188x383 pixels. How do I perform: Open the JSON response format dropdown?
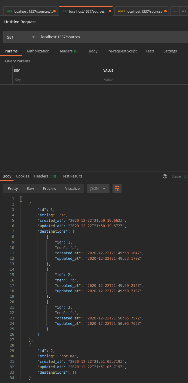click(x=98, y=188)
